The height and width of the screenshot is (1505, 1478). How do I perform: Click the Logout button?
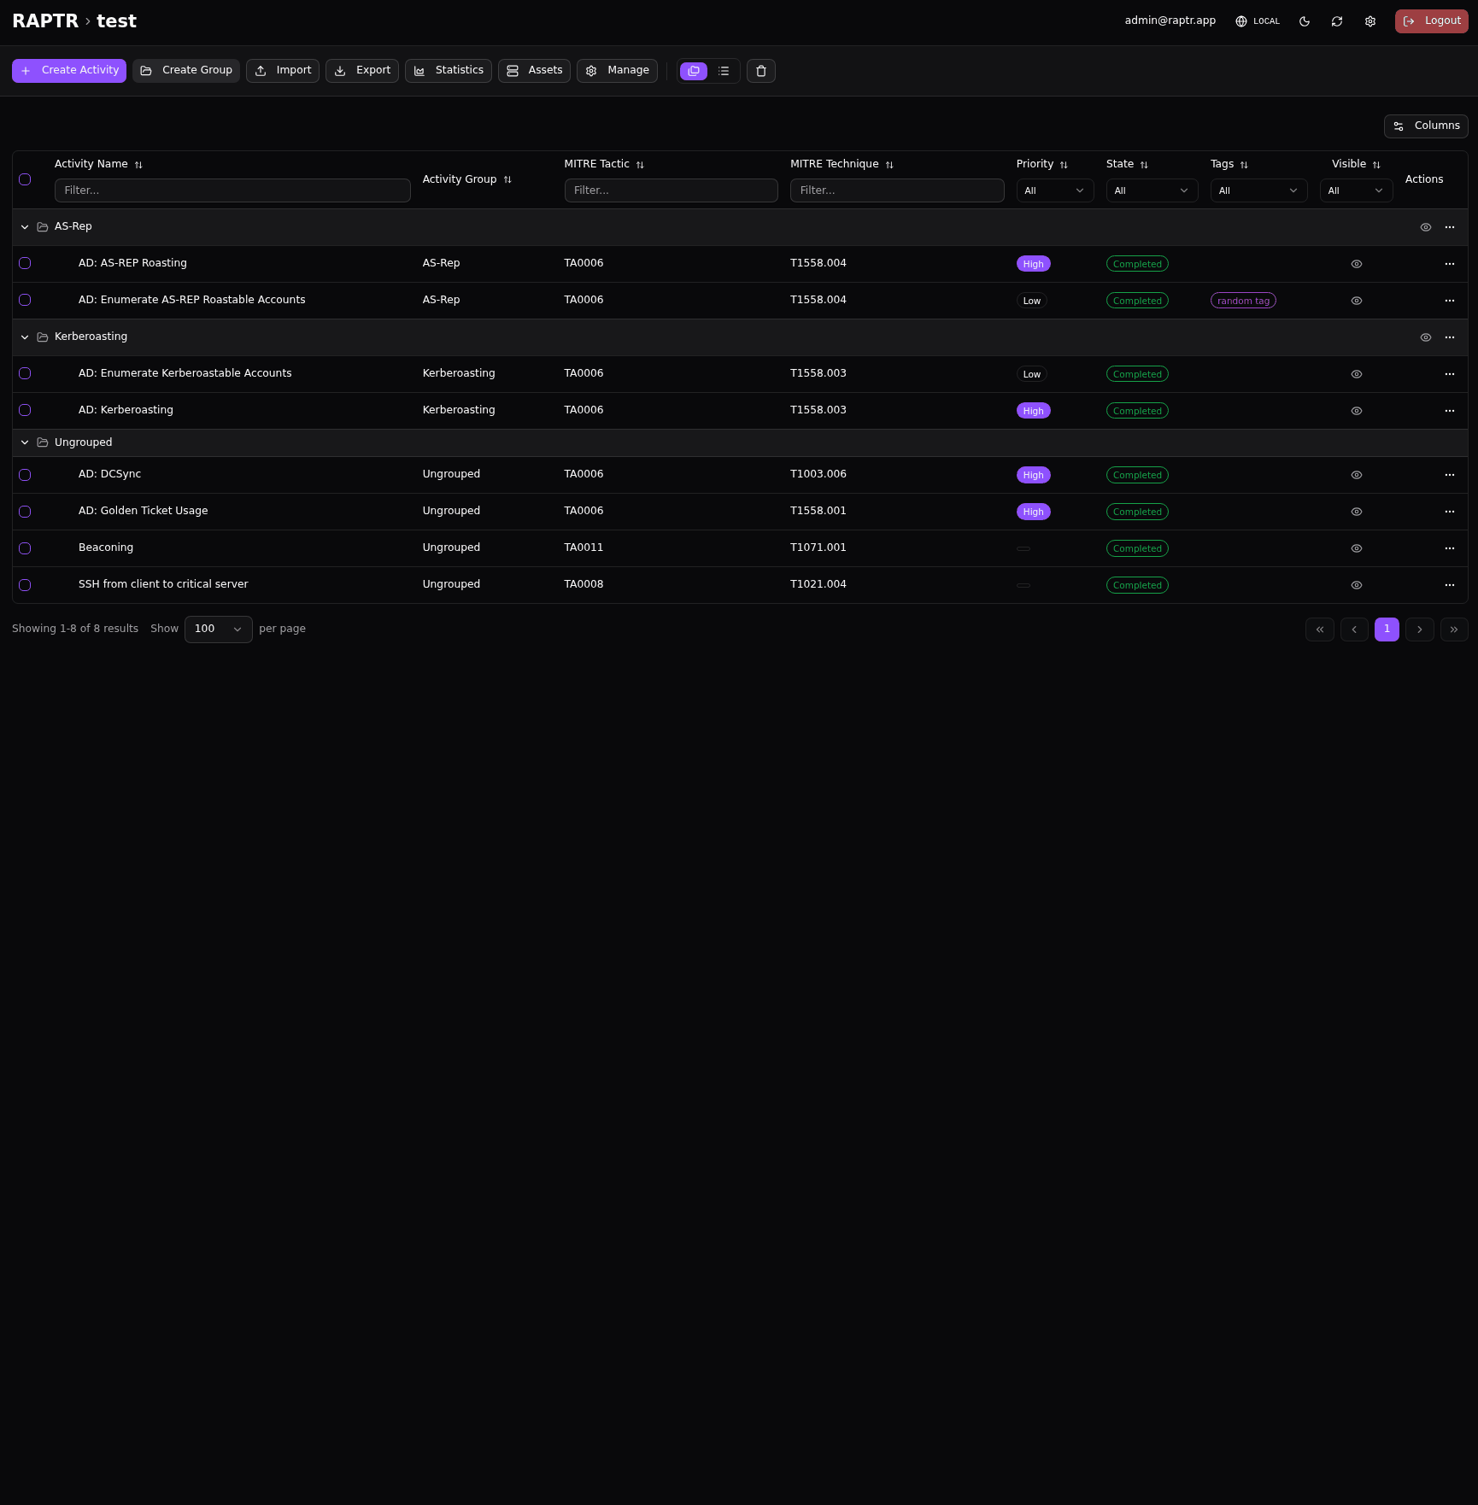click(1431, 21)
